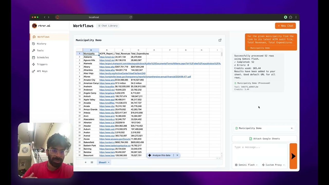Click the browser back arrow
The image size is (329, 185).
click(x=44, y=17)
